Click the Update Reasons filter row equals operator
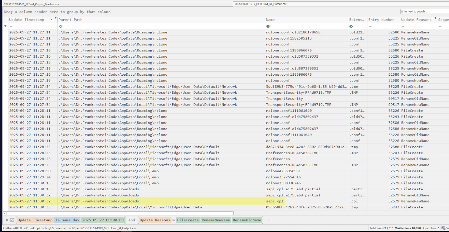 [403, 26]
